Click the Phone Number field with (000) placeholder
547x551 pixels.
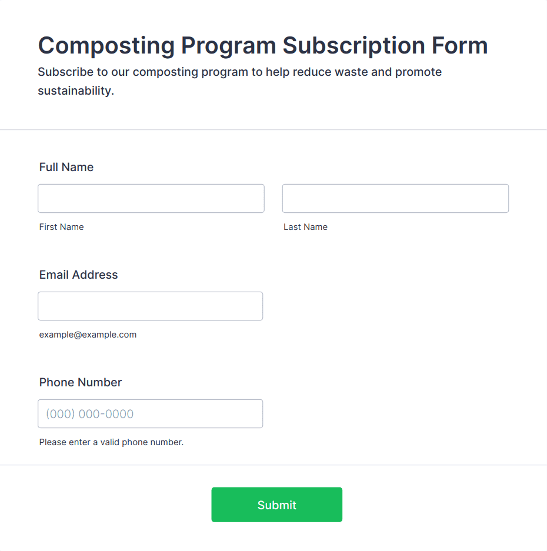click(151, 413)
